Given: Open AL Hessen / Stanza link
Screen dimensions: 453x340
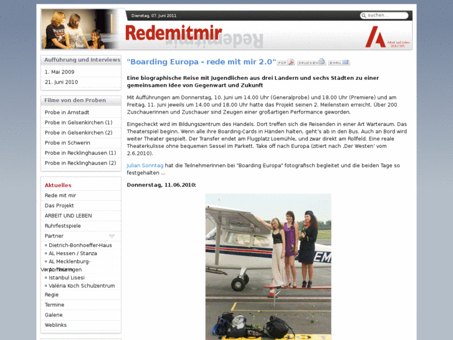Looking at the screenshot, I should pyautogui.click(x=72, y=253).
